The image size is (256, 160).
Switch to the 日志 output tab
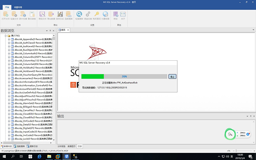80,146
